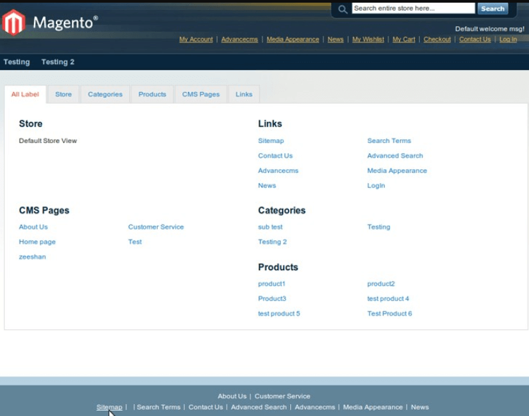Open Contact Us in Links section
Image resolution: width=529 pixels, height=416 pixels.
coord(275,156)
